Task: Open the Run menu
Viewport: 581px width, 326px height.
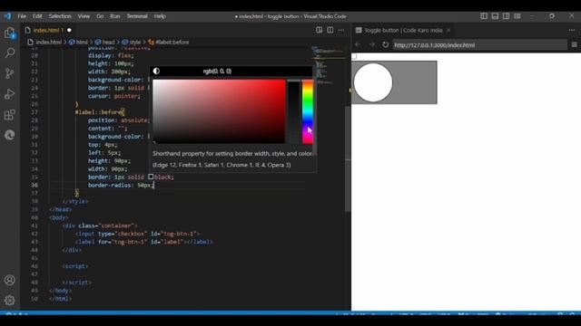Action: (115, 16)
